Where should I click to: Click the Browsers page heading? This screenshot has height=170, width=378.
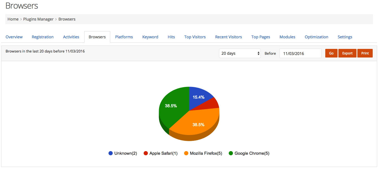pos(22,6)
